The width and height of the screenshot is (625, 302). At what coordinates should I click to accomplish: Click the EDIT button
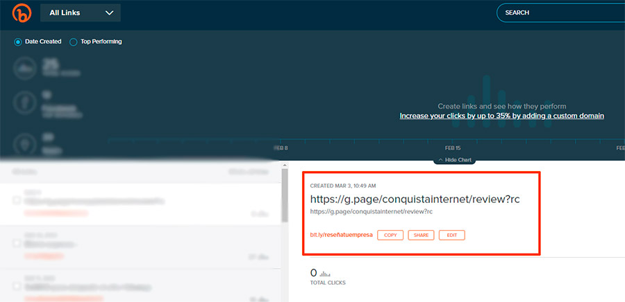452,236
